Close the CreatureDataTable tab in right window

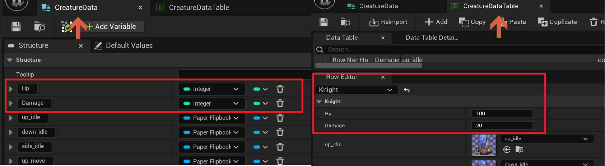pyautogui.click(x=541, y=6)
